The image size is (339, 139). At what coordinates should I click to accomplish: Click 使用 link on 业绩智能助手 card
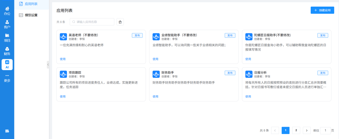155,59
